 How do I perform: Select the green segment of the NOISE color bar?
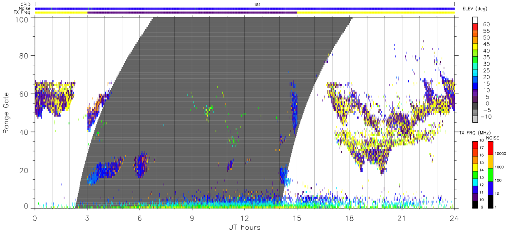click(x=491, y=175)
